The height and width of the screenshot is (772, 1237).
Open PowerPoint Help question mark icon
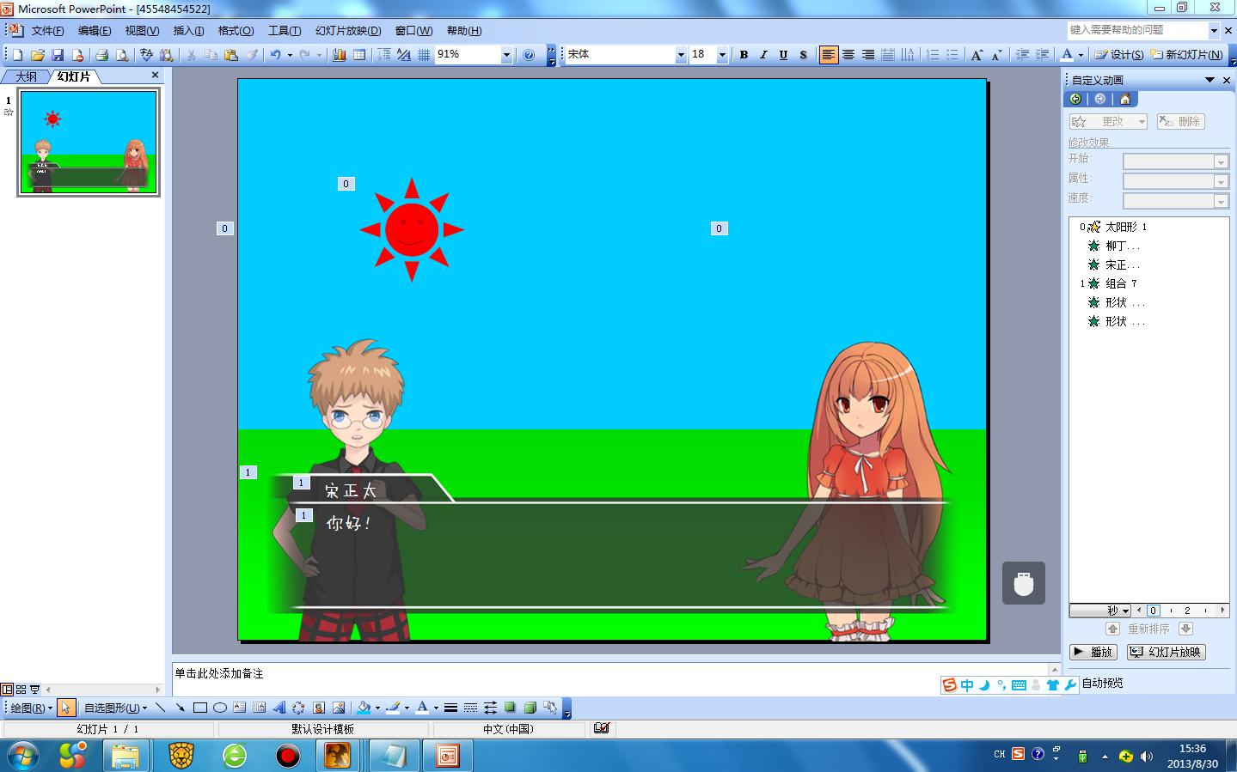(529, 55)
